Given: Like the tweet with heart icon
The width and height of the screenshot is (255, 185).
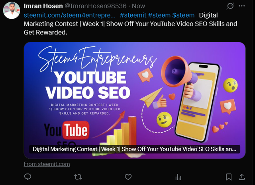Looking at the screenshot, I should coord(128,177).
